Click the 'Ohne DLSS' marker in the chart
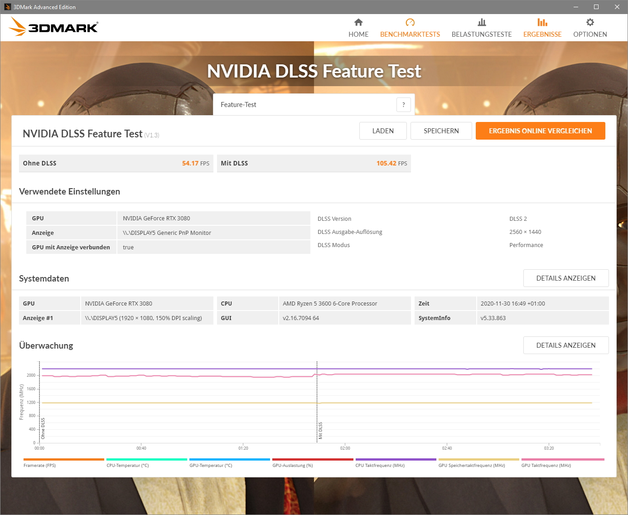 [x=43, y=428]
